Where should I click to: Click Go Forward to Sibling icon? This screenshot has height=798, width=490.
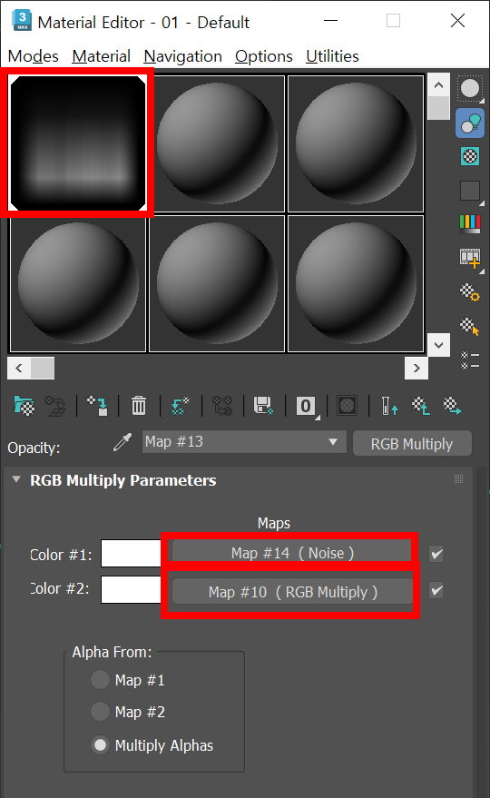coord(452,406)
